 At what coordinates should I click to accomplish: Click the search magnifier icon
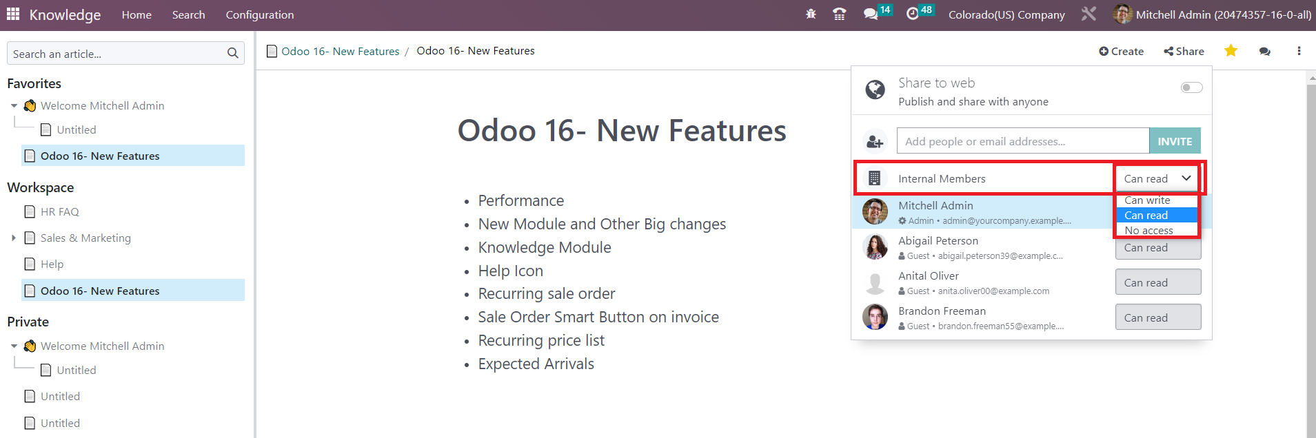tap(233, 53)
